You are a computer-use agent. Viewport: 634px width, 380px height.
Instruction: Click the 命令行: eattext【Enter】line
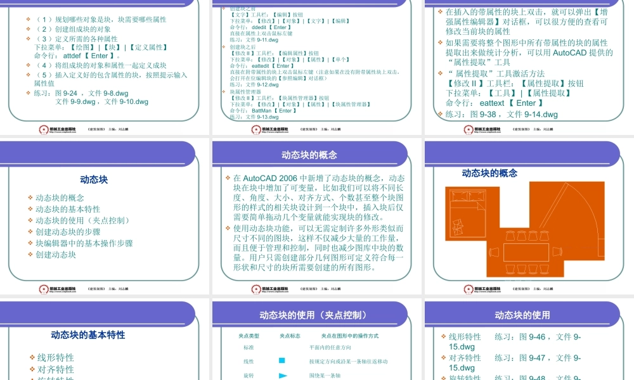494,103
